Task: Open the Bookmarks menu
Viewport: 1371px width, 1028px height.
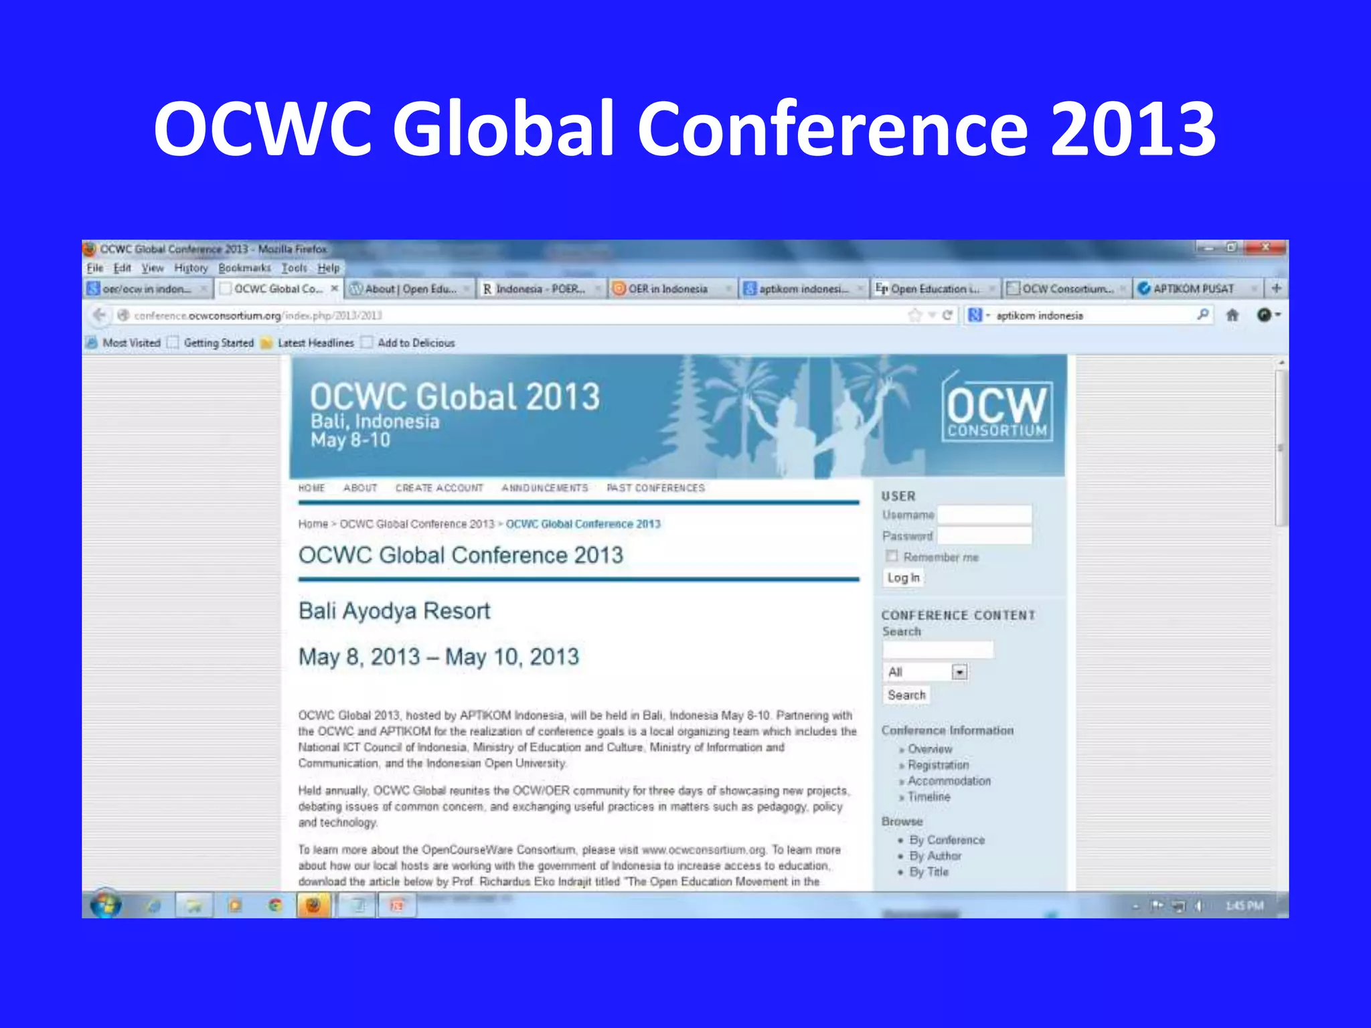Action: point(244,268)
